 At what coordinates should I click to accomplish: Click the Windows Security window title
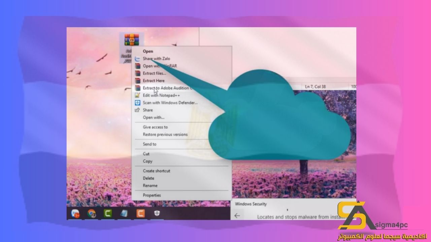(251, 204)
